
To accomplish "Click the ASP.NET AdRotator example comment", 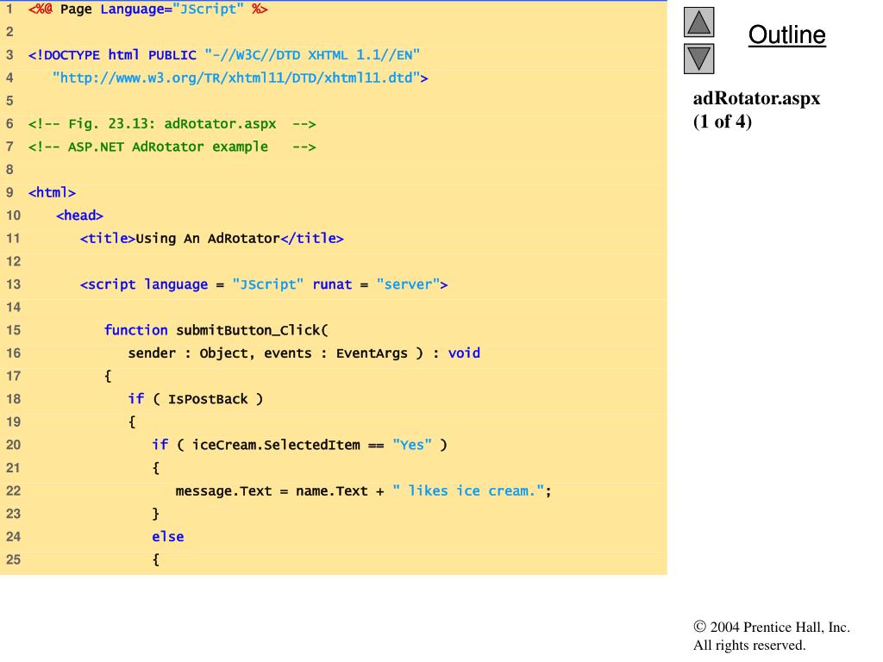I will (x=172, y=147).
